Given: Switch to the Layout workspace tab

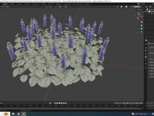Looking at the screenshot, I should coord(5,4).
